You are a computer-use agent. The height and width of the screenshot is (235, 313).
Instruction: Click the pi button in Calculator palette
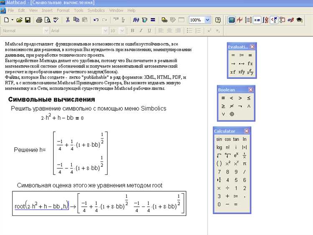pos(245,164)
